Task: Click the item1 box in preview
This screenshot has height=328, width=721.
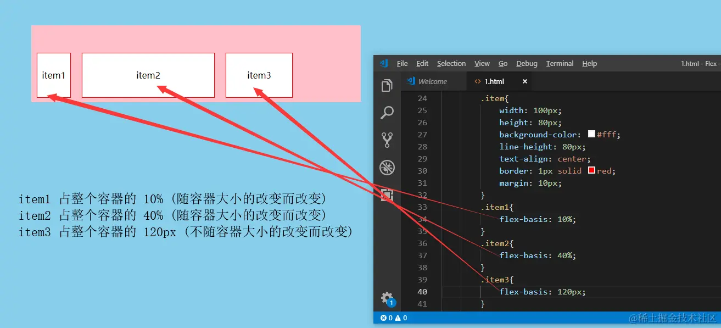Action: point(54,75)
